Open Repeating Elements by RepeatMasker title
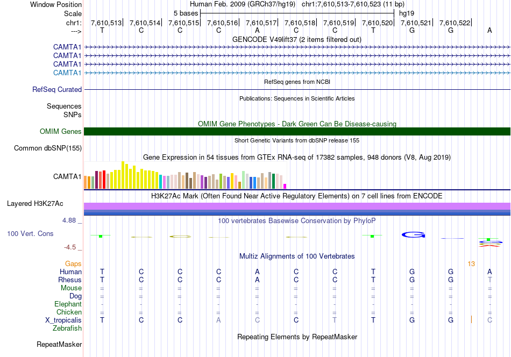Screen dimensions: 511x357 pos(297,337)
